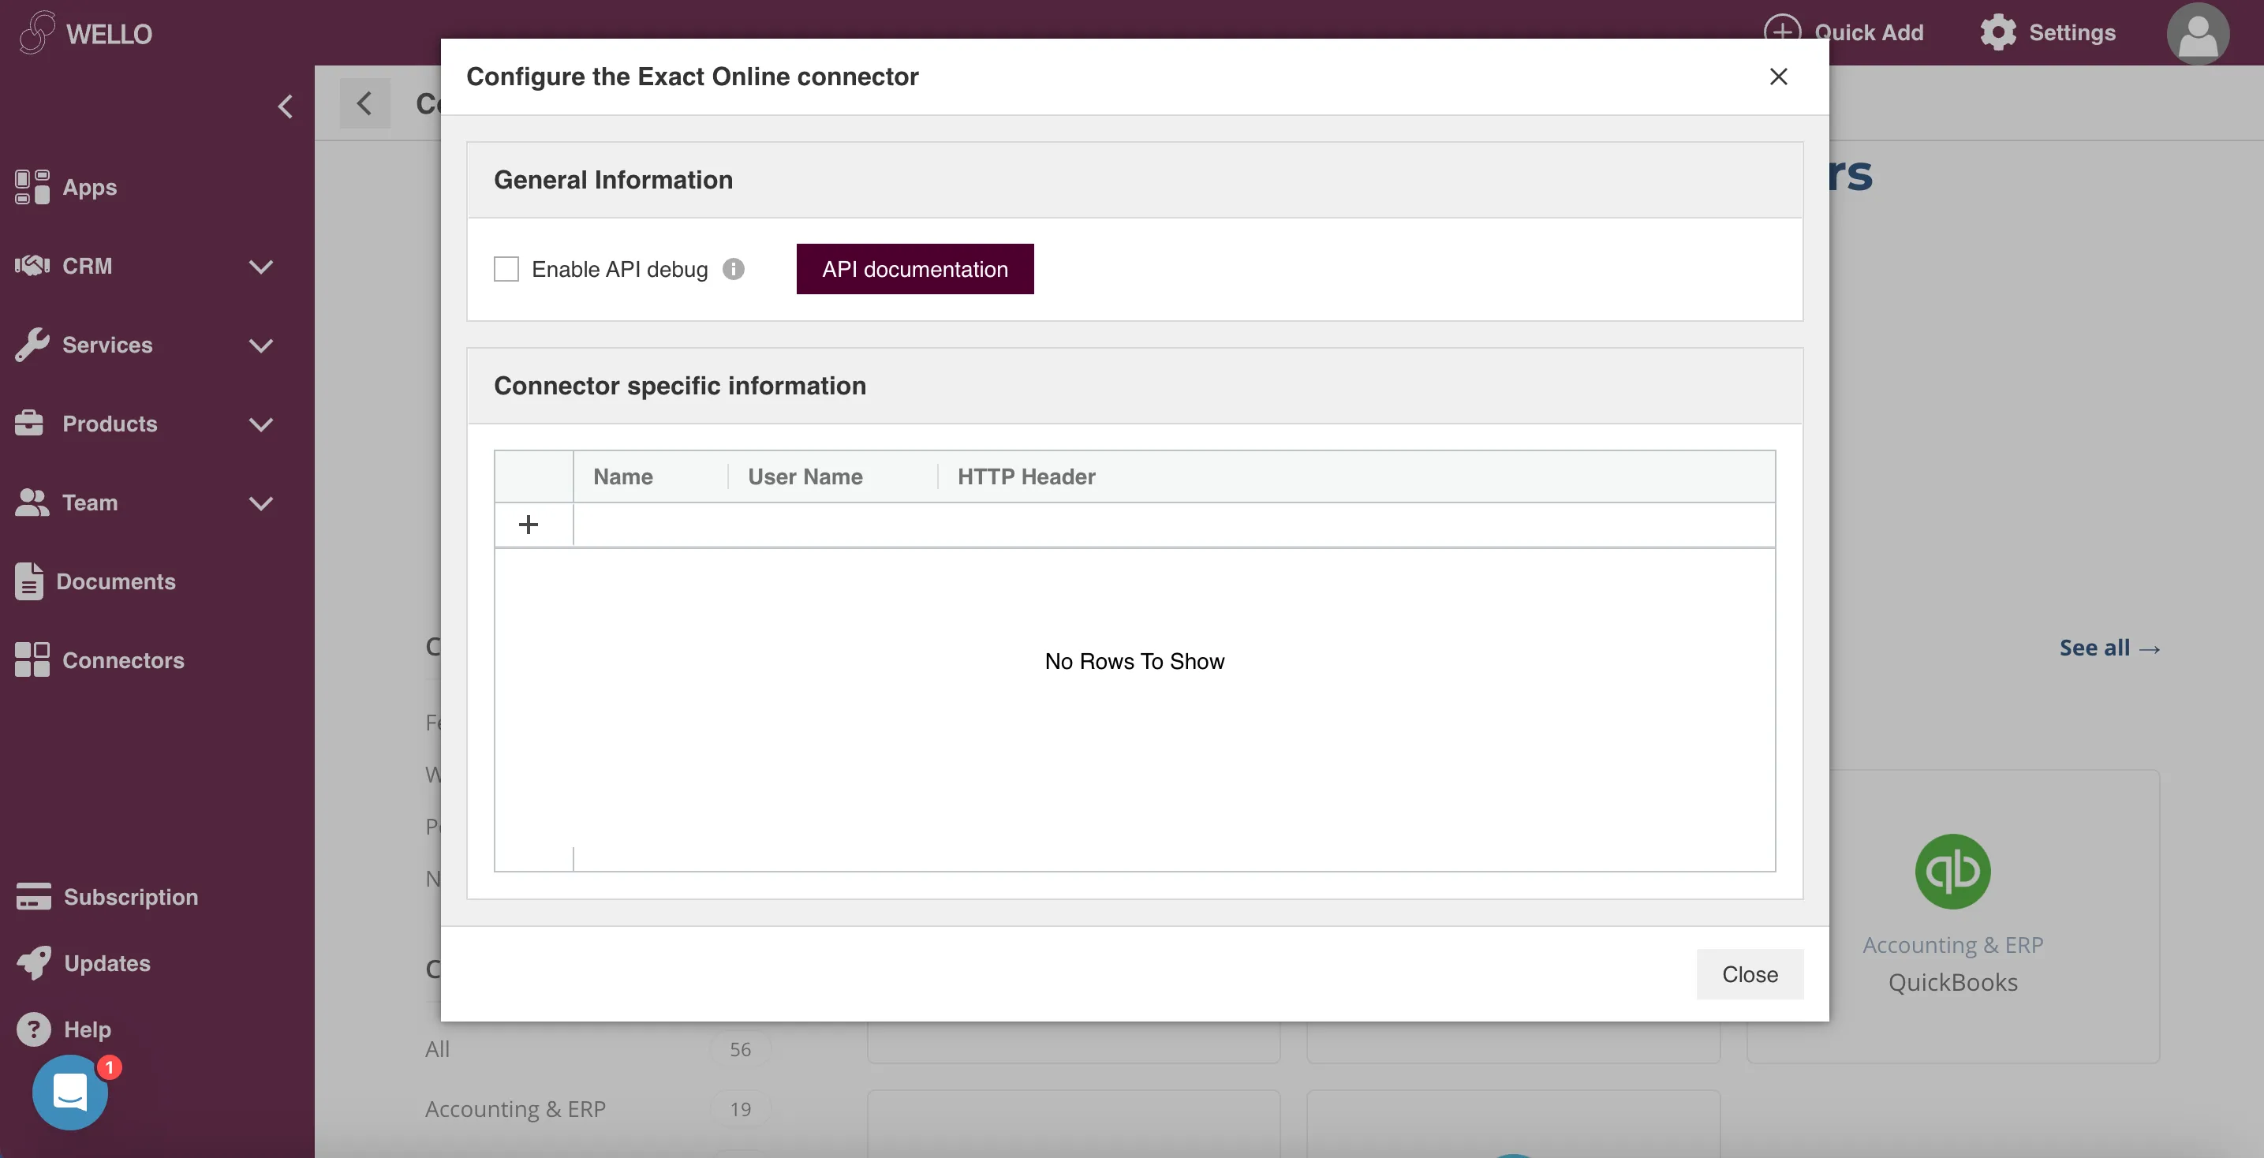Click the count 19 beside Accounting & ERP

click(740, 1109)
